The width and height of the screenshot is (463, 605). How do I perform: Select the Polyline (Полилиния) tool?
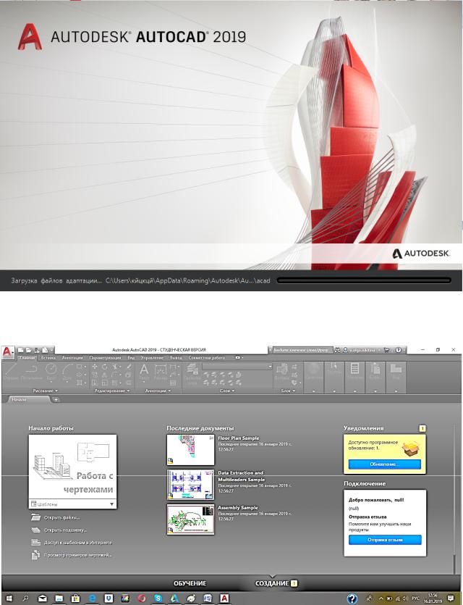coord(32,372)
